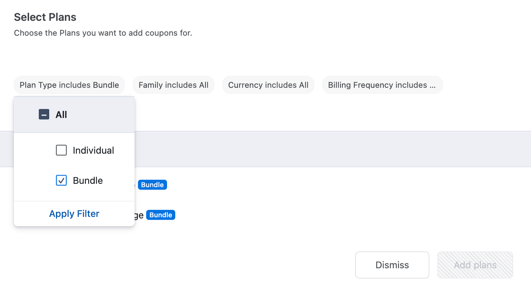The image size is (531, 288).
Task: Expand the Family includes All filter
Action: [173, 85]
